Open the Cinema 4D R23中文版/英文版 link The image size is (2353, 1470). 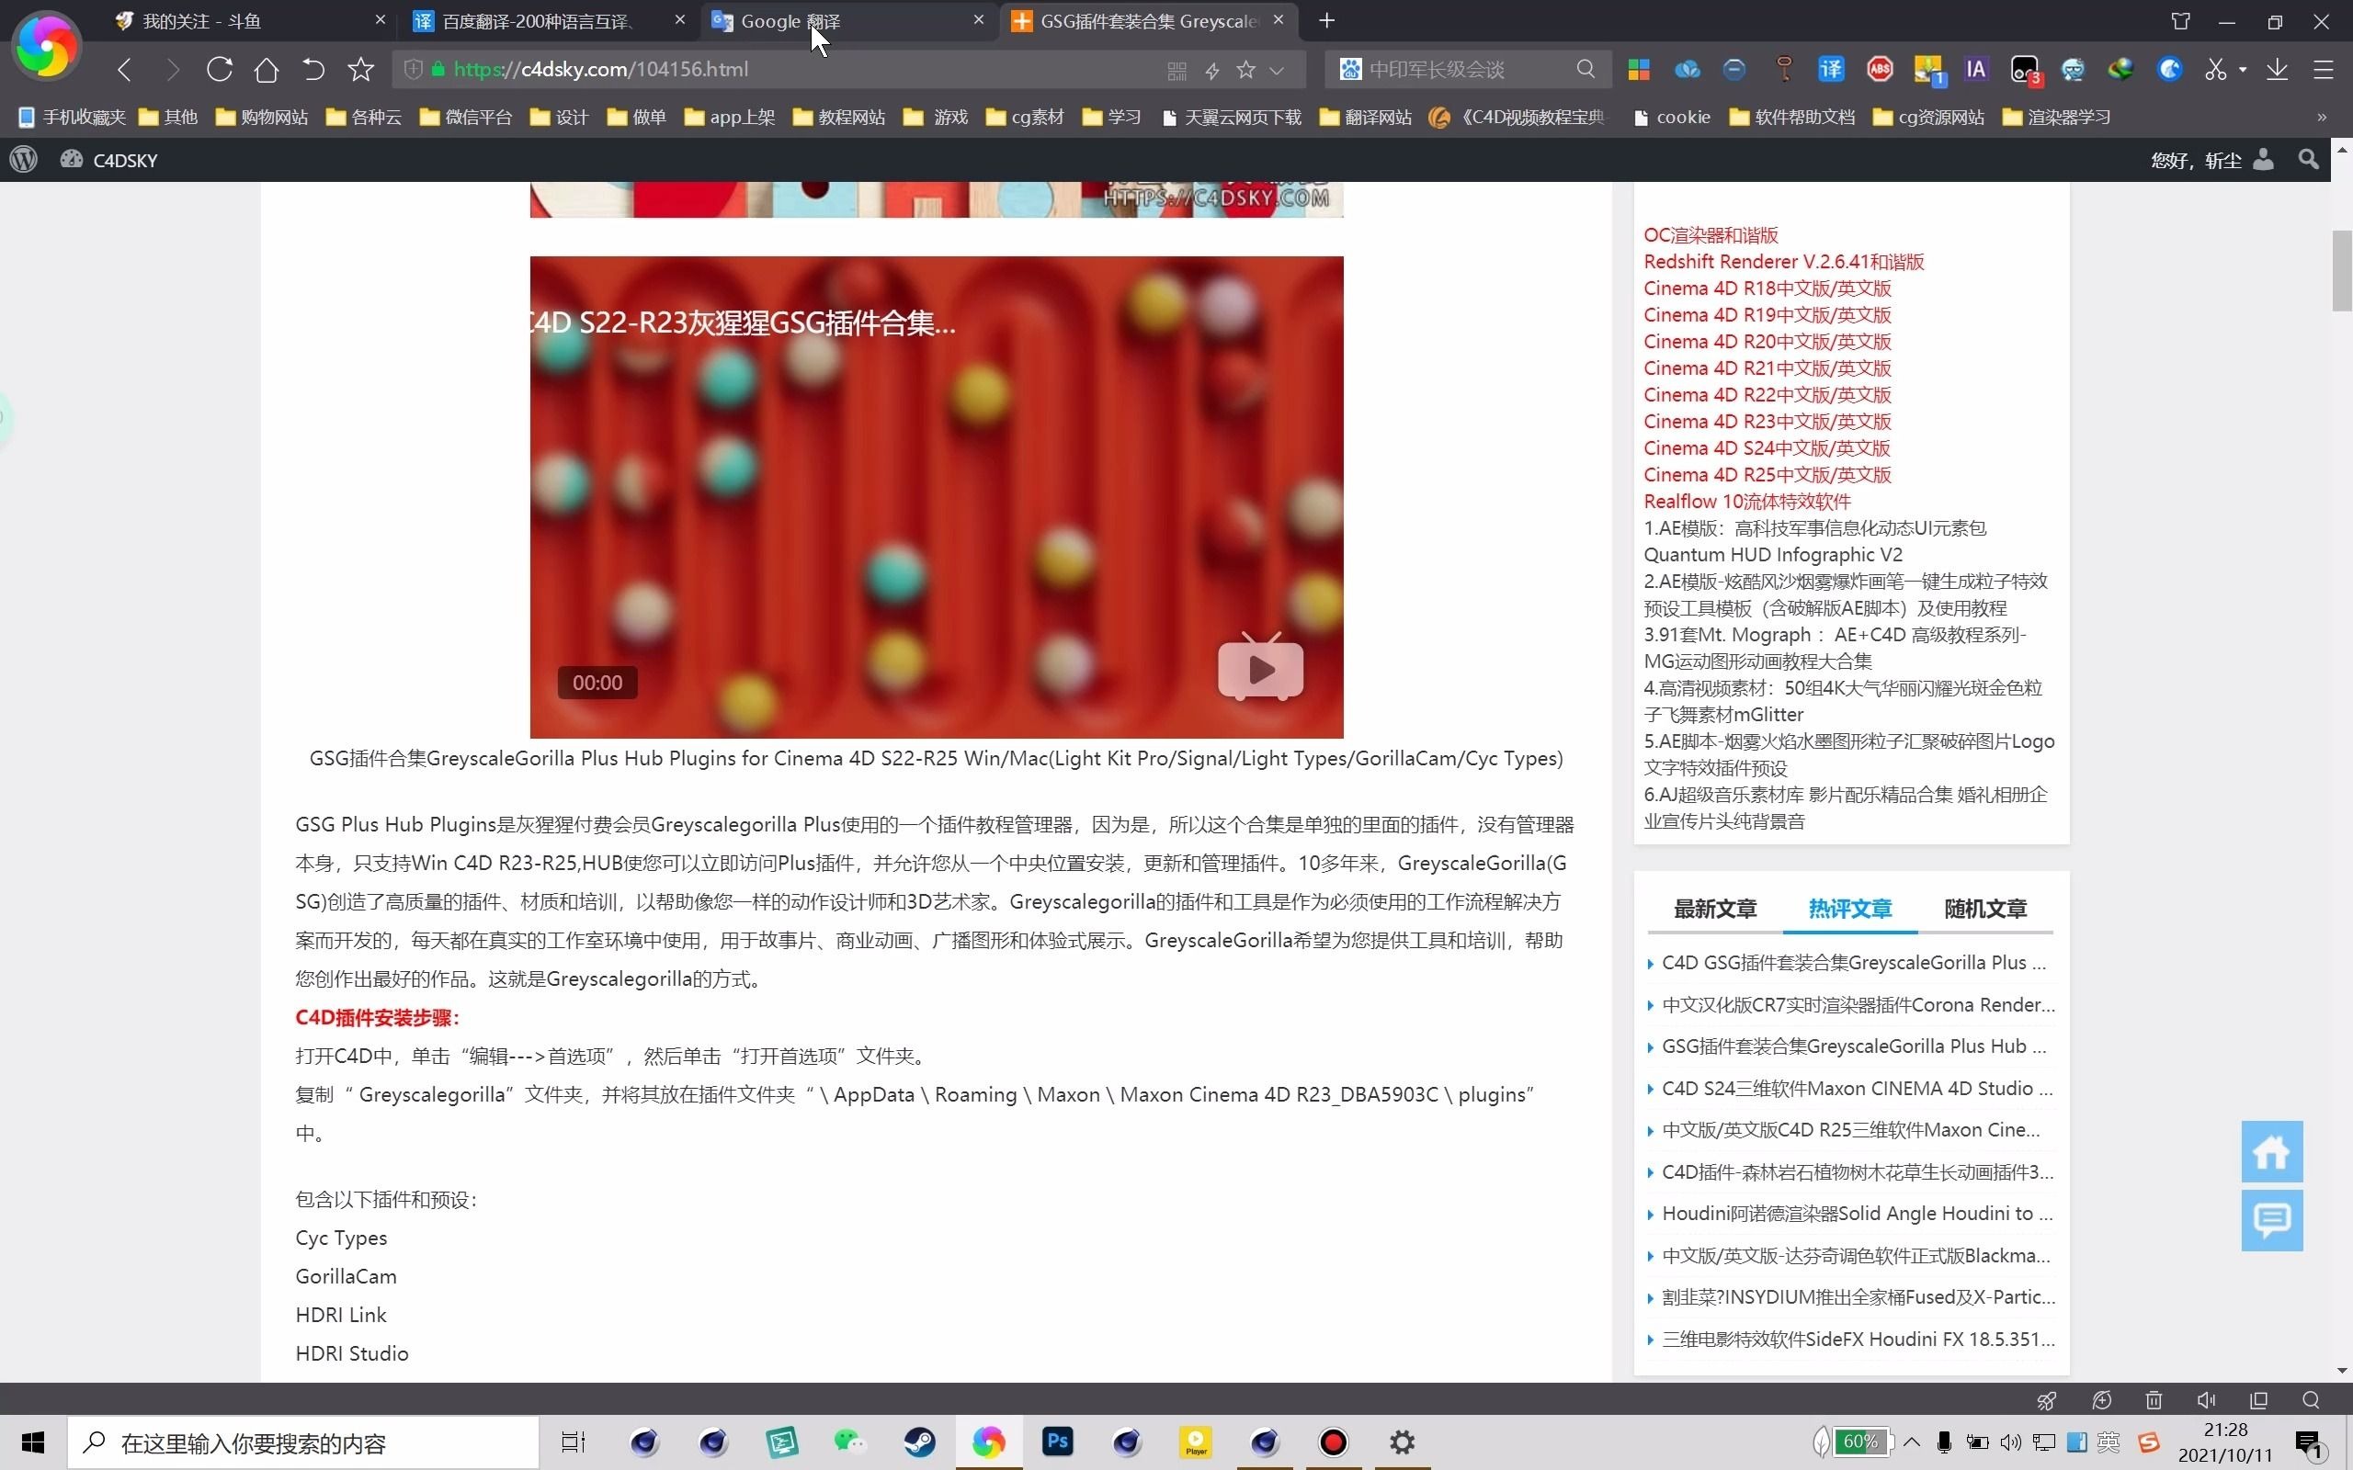point(1767,422)
